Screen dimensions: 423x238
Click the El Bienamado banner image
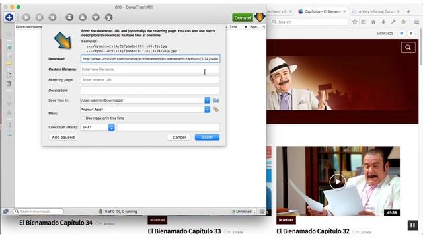(x=342, y=81)
